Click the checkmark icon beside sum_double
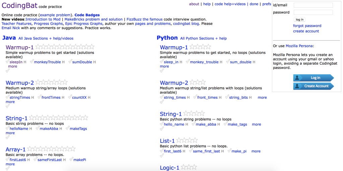 228,62
